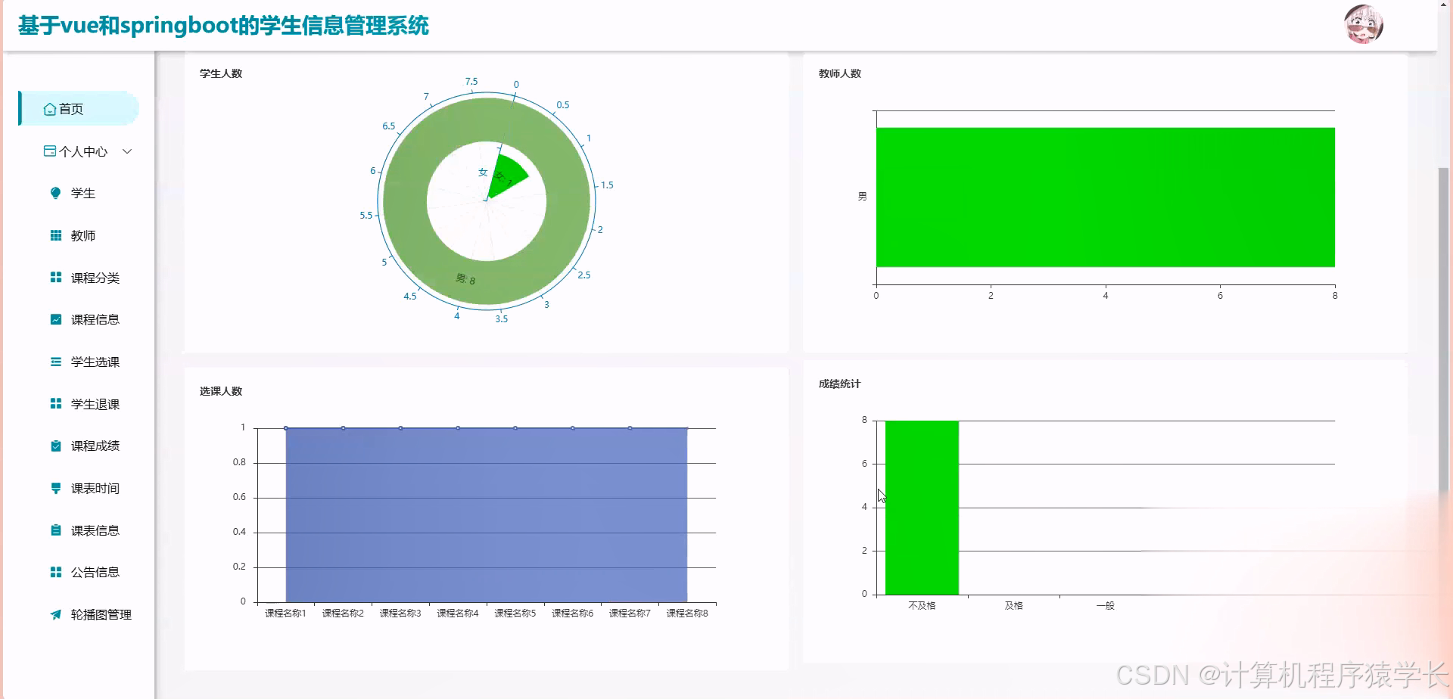Open 课程信息 in the sidebar
Screen dimensions: 1453x699
pos(79,319)
